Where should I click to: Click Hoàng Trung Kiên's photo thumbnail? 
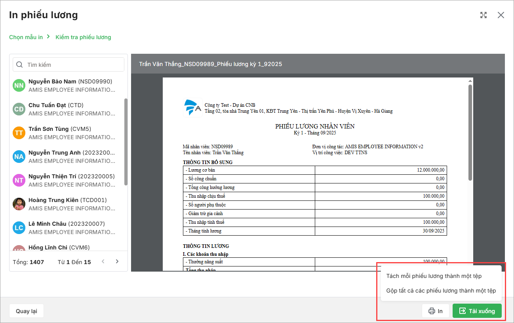tap(19, 204)
